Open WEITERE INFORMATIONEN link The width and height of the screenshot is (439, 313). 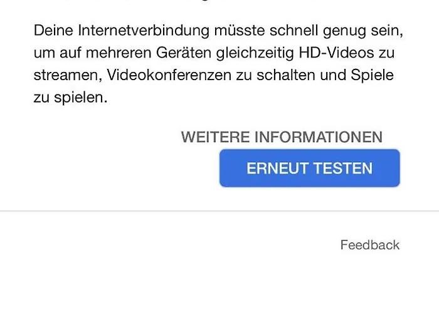point(282,137)
